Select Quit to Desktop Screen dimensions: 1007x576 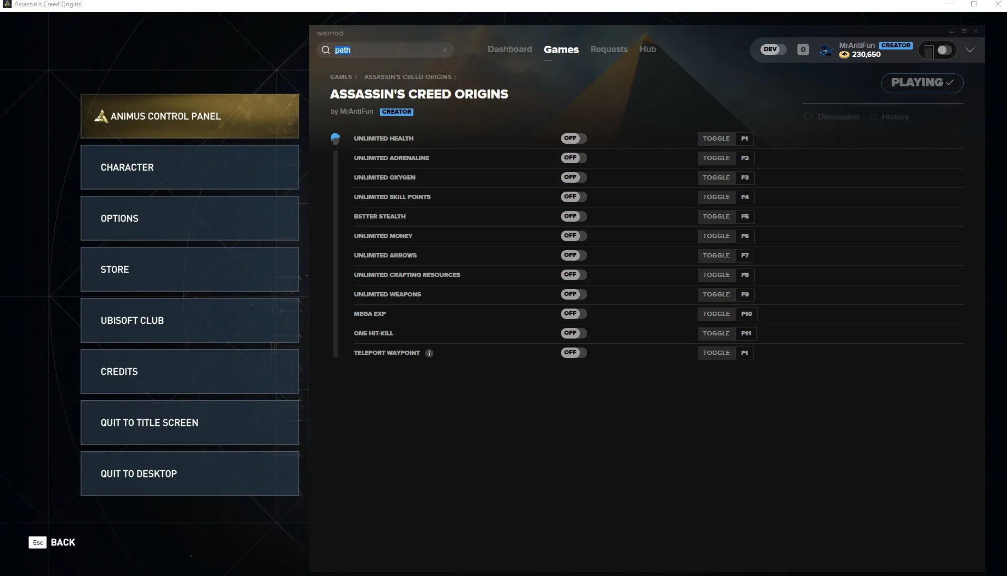click(x=190, y=473)
